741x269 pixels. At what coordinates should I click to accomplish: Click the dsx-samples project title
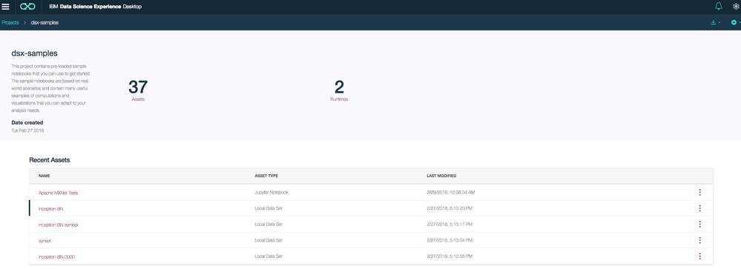(35, 53)
